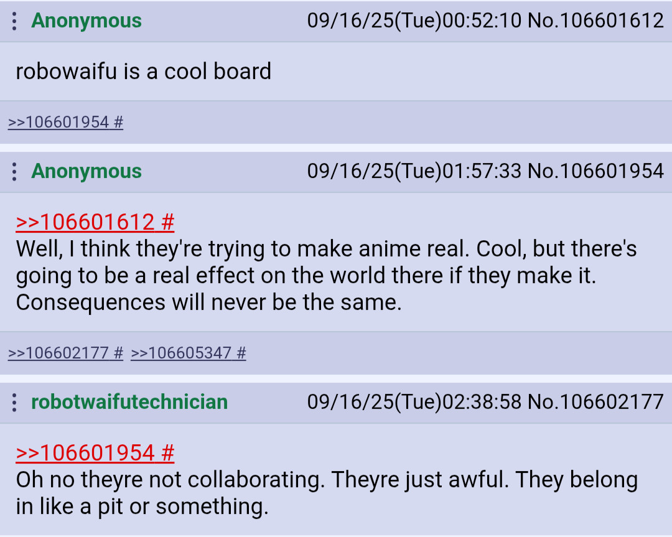Click the # after red quote >>106601612
672x537 pixels.
[x=168, y=222]
